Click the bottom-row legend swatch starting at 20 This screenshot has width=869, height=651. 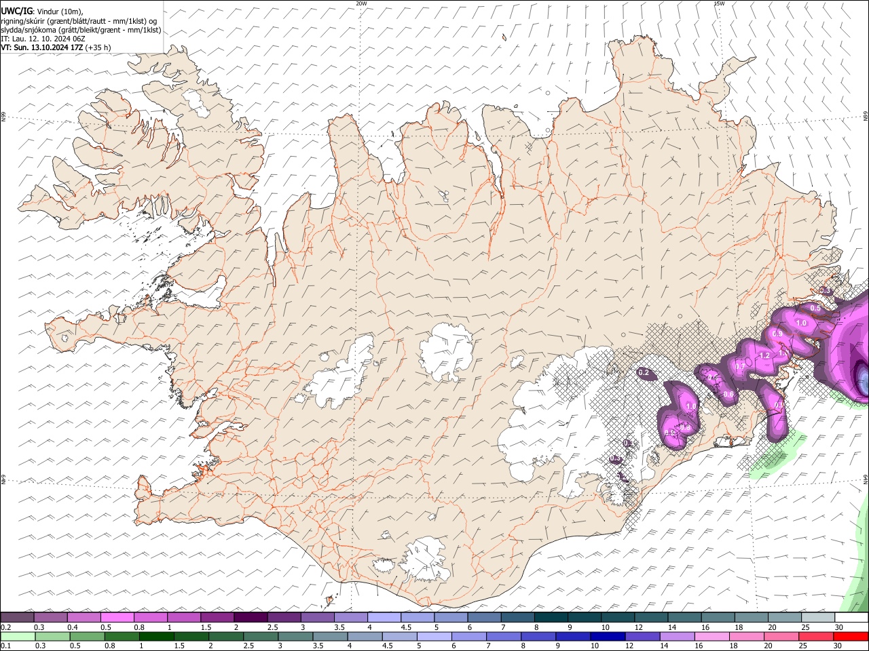[x=781, y=637]
